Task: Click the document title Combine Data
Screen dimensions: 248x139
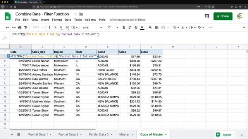Action: coord(42,14)
